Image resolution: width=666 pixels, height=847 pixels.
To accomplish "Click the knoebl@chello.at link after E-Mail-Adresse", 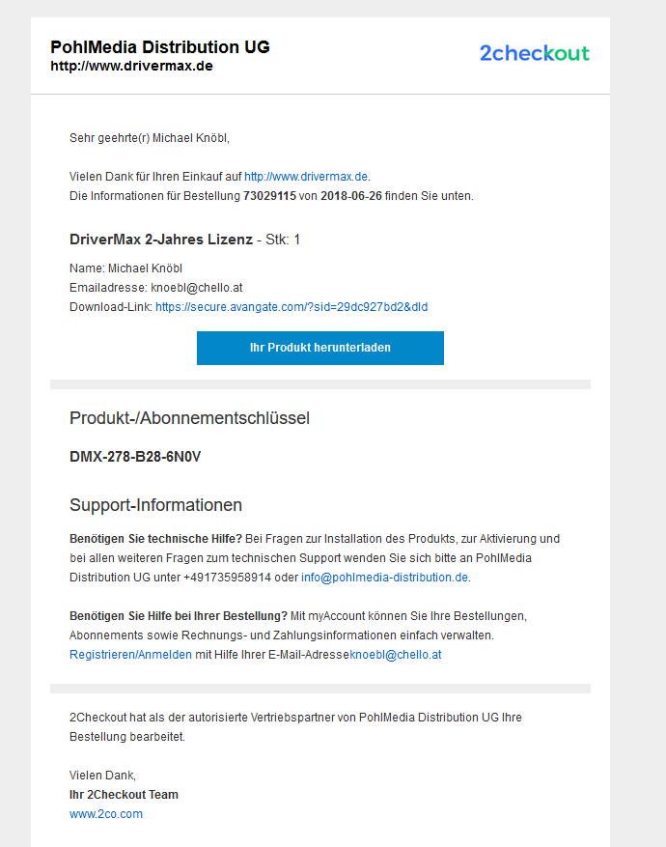I will (396, 655).
